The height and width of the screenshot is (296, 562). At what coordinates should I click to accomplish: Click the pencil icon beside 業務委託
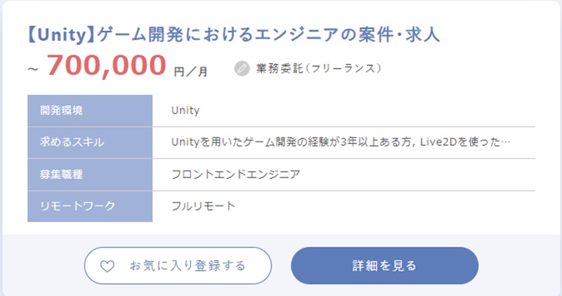pos(242,69)
